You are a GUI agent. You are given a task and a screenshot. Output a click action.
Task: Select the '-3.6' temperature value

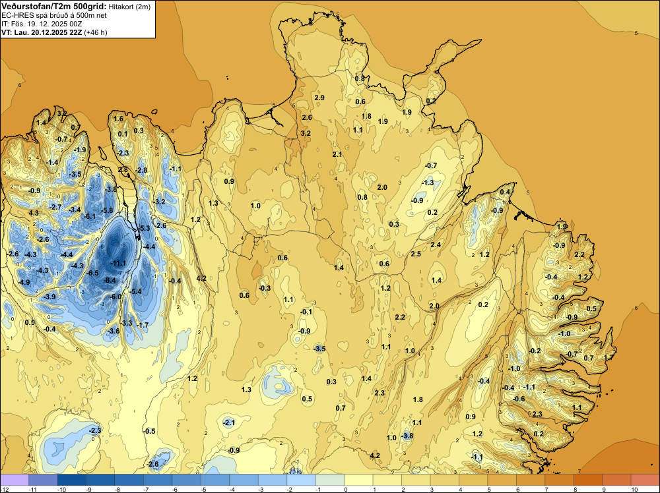(x=114, y=331)
